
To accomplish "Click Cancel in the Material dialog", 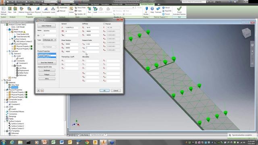I will pos(116,91).
